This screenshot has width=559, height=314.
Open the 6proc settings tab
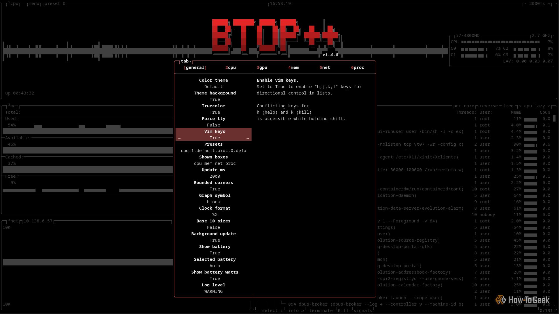coord(358,67)
